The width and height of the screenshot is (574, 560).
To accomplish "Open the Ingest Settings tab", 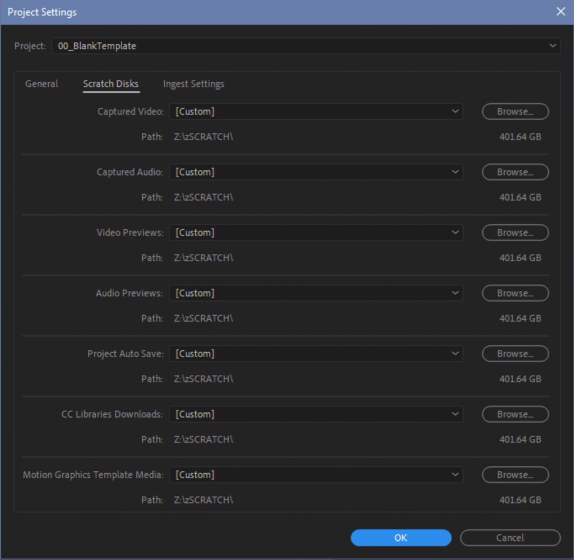I will tap(193, 84).
